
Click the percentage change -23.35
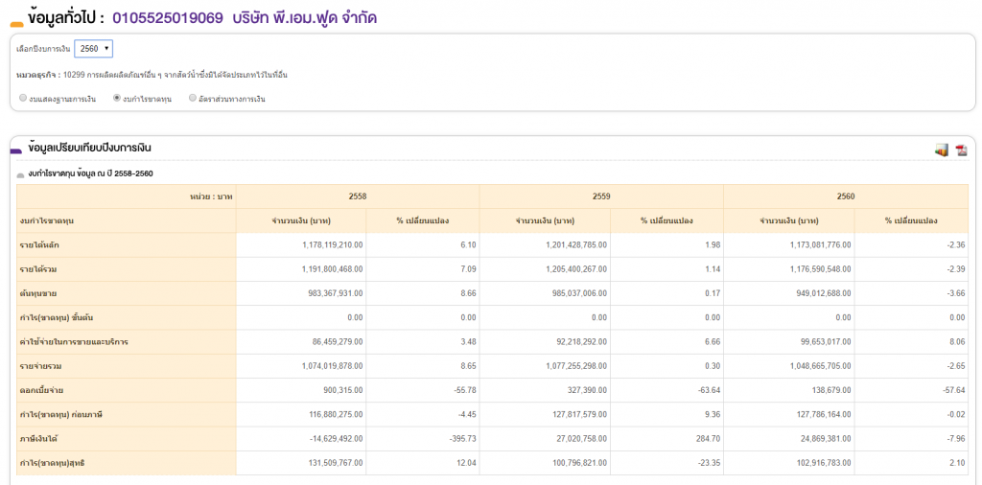(711, 463)
